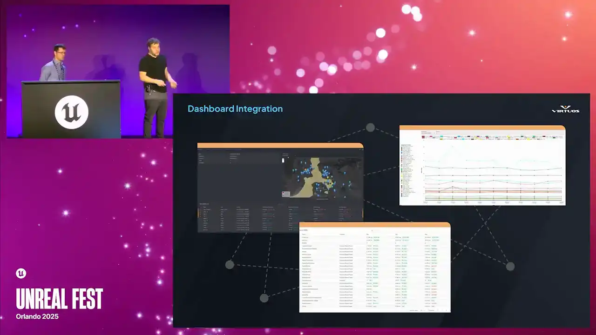Image resolution: width=596 pixels, height=335 pixels.
Task: Click the white zoom control on the map
Action: 283,160
